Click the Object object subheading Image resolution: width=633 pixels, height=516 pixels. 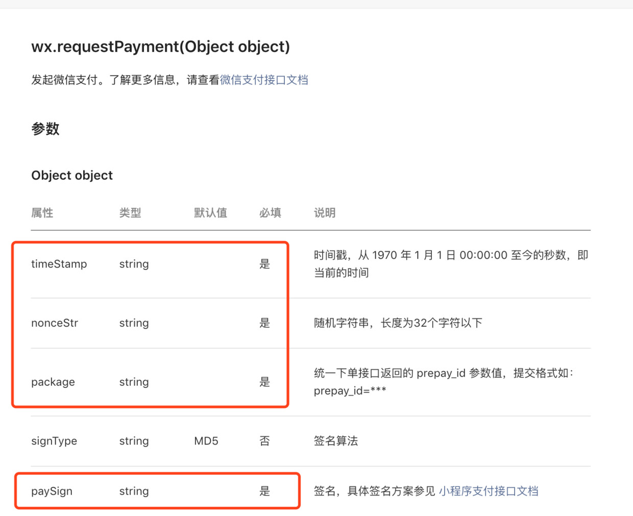pos(72,176)
